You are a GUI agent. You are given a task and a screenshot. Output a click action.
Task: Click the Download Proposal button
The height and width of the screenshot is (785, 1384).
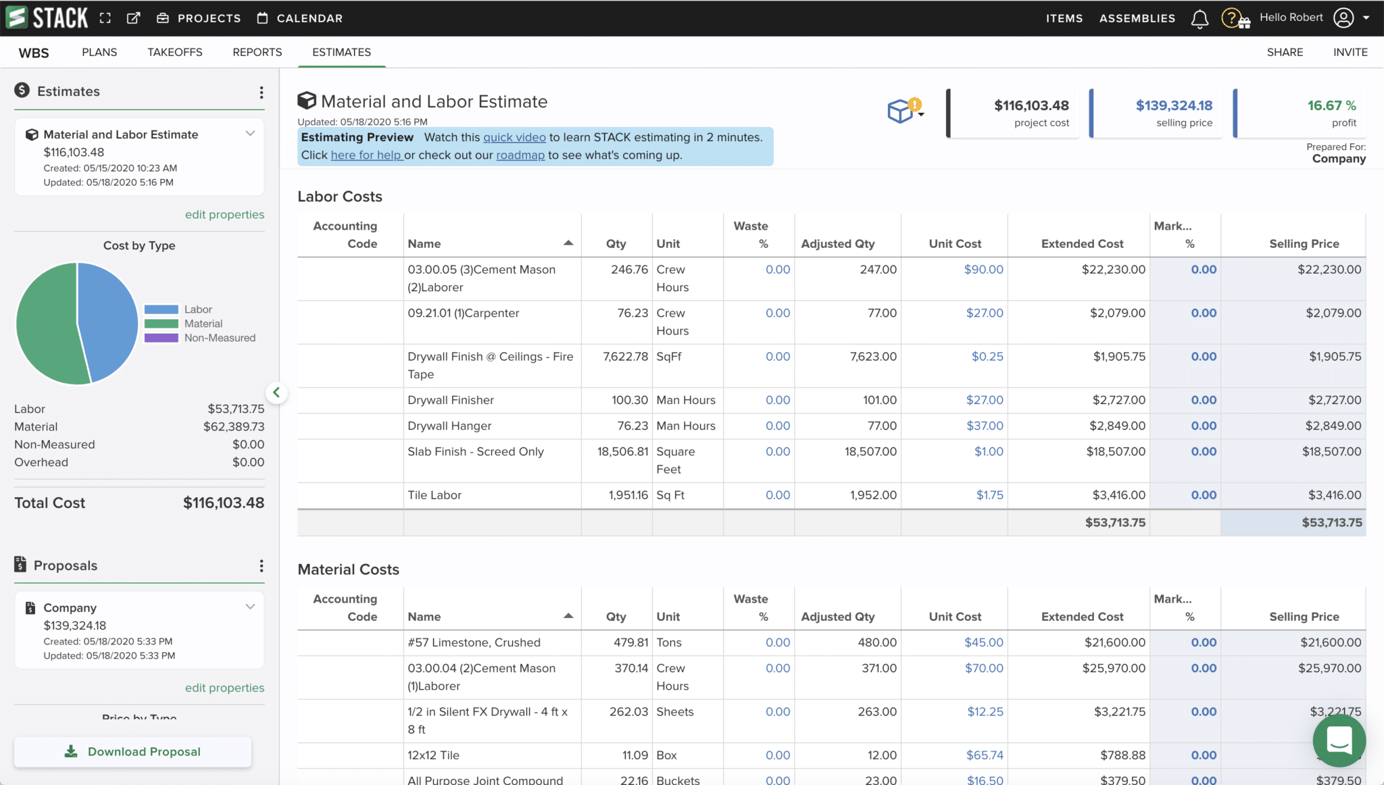(132, 751)
